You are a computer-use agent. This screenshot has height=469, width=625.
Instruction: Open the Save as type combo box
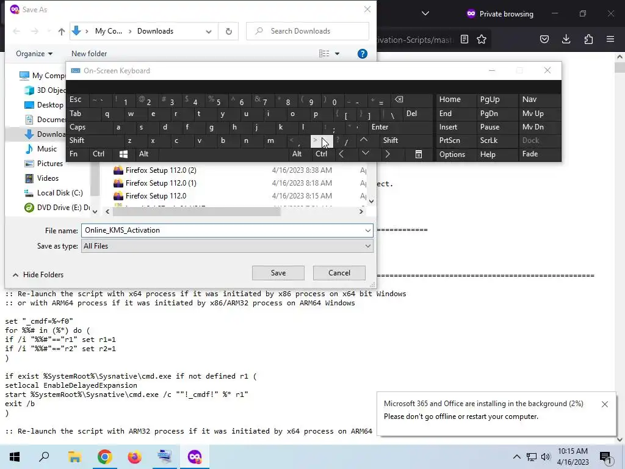coord(227,246)
